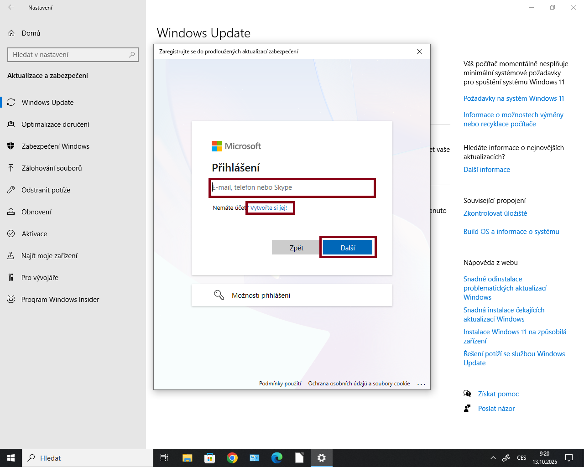The width and height of the screenshot is (584, 467).
Task: Click the Optimalizace doručení icon
Action: tap(11, 125)
